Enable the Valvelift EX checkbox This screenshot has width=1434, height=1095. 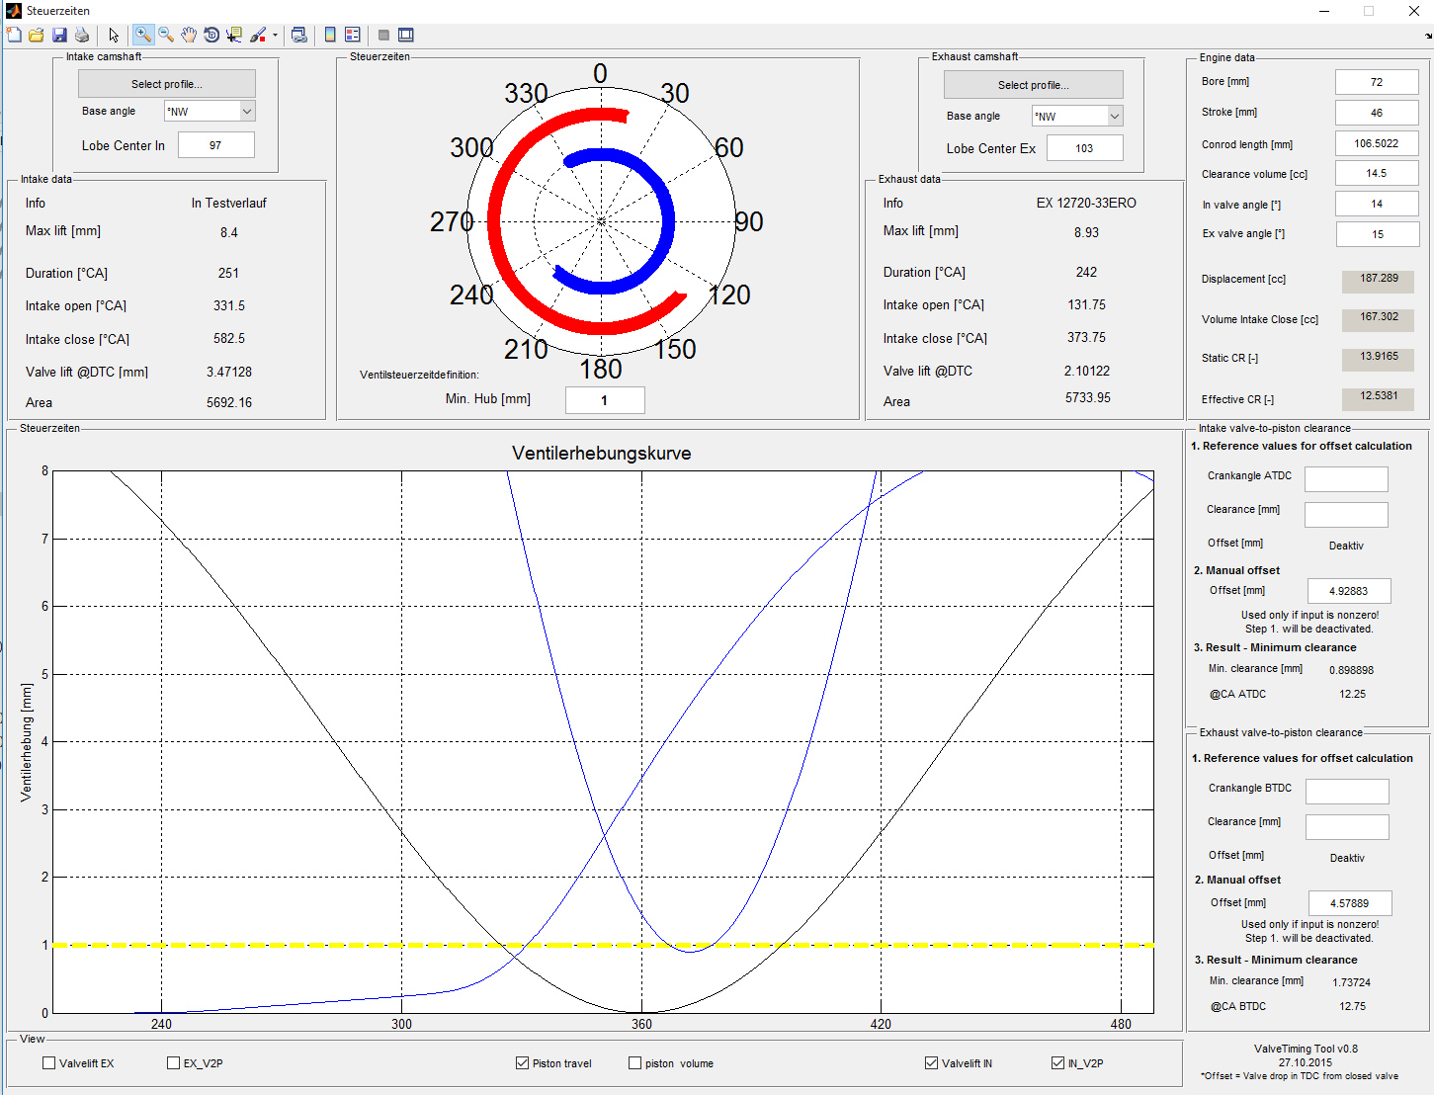click(49, 1063)
